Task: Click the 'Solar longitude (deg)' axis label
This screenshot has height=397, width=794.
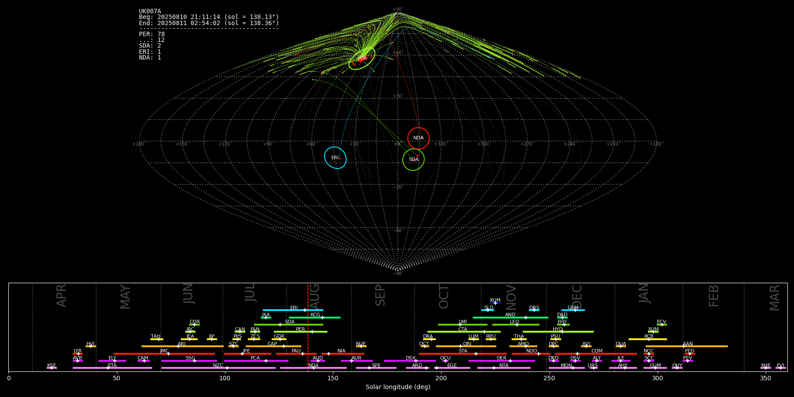Action: tap(398, 387)
